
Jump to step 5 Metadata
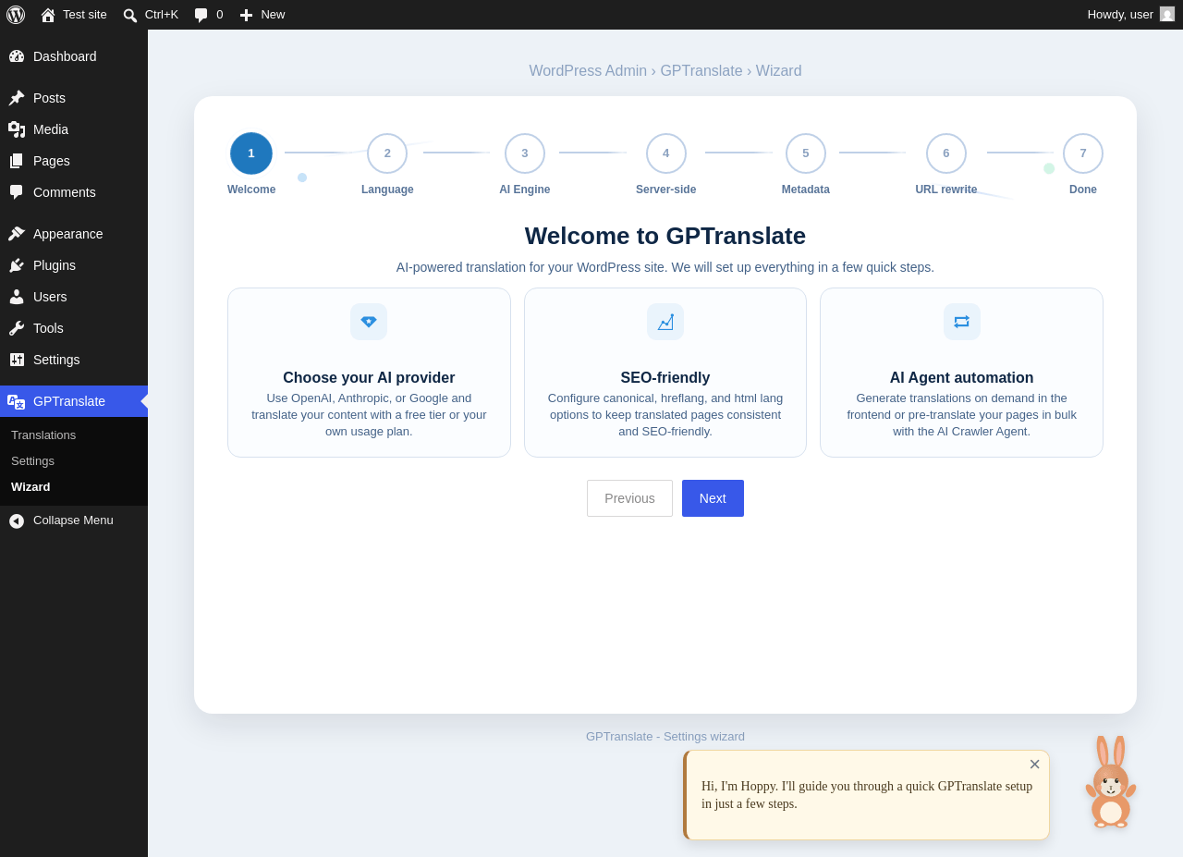click(x=806, y=153)
